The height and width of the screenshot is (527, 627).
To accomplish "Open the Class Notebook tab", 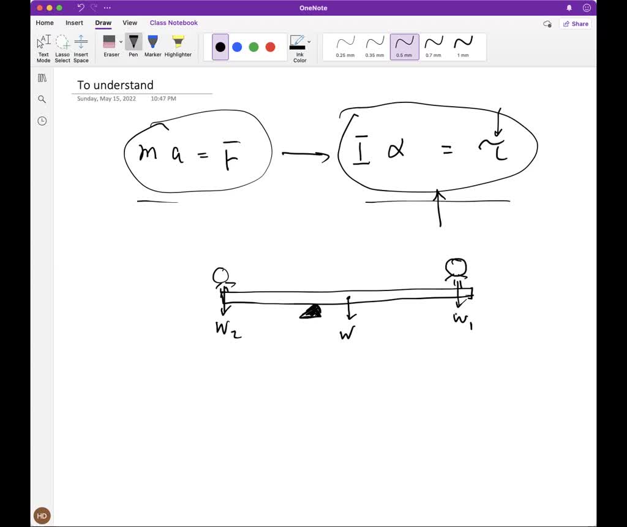I will coord(173,23).
